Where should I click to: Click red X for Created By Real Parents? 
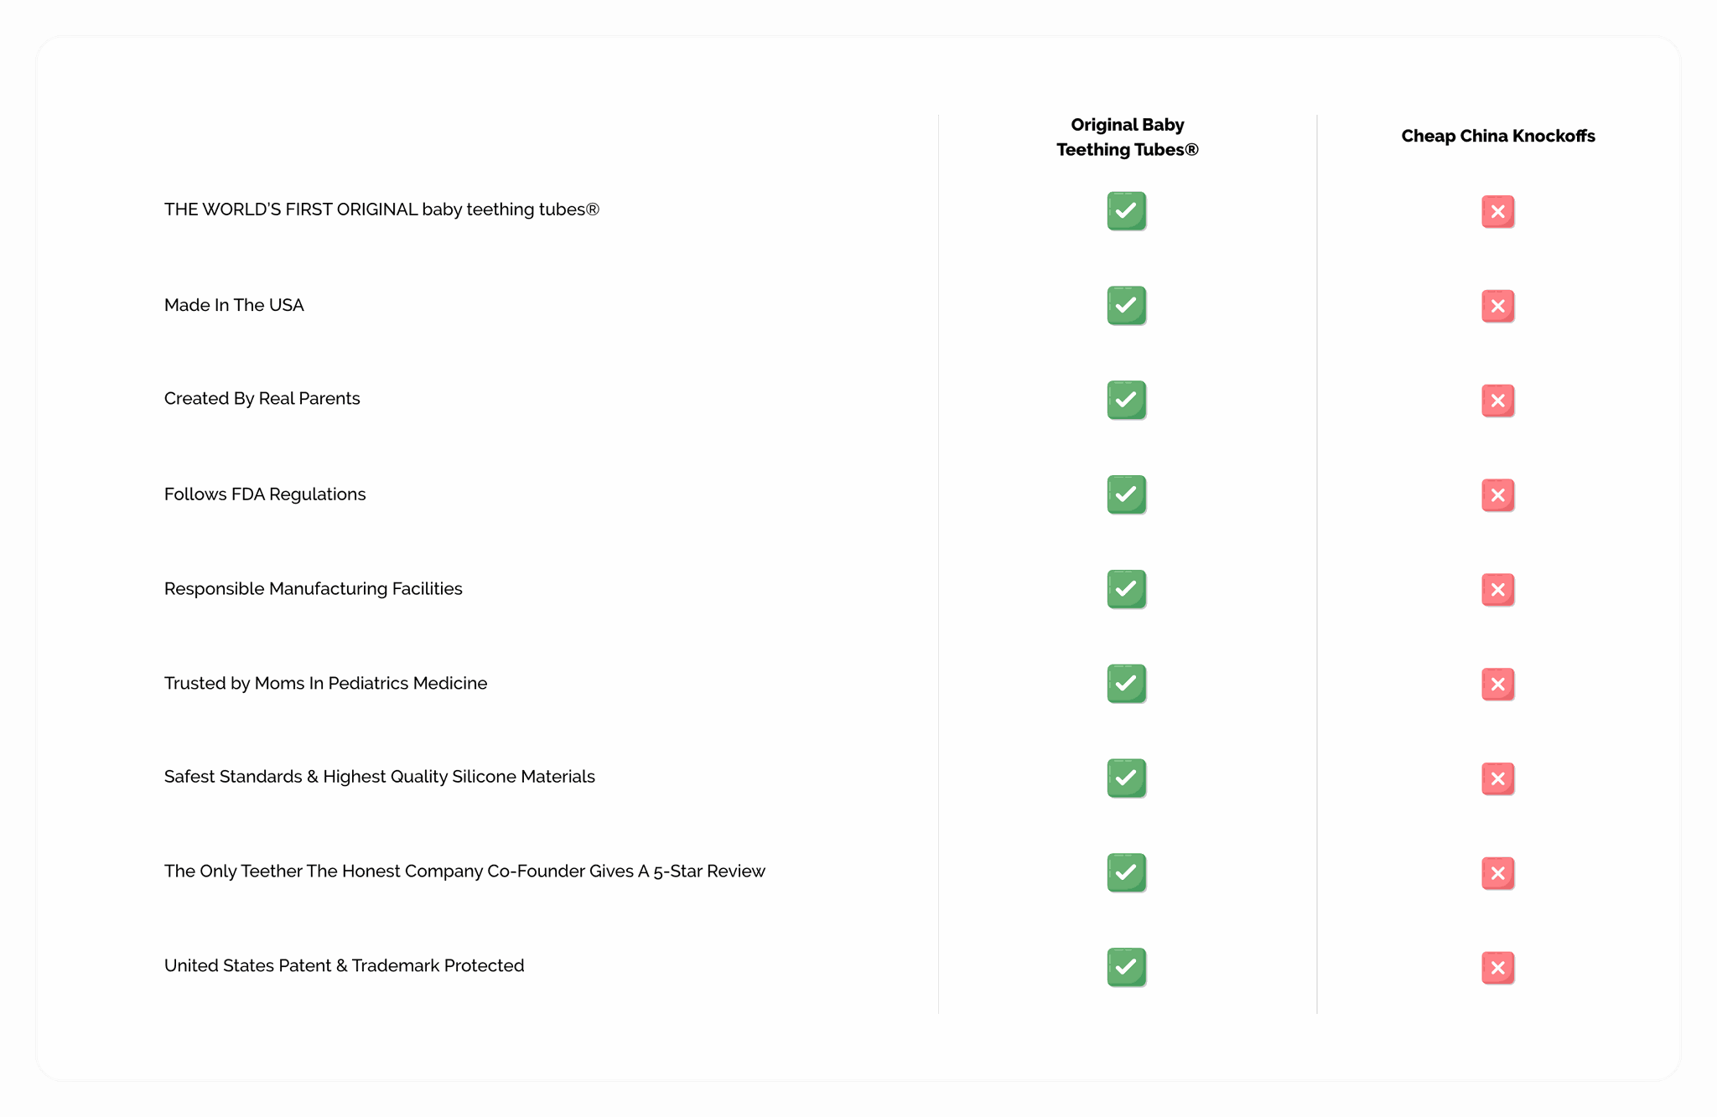coord(1497,401)
